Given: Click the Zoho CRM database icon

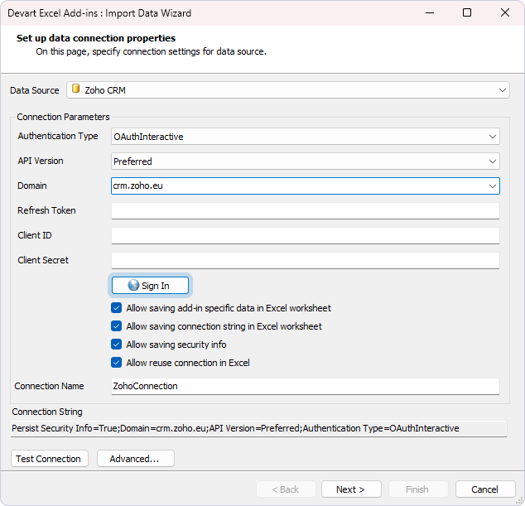Looking at the screenshot, I should 76,89.
